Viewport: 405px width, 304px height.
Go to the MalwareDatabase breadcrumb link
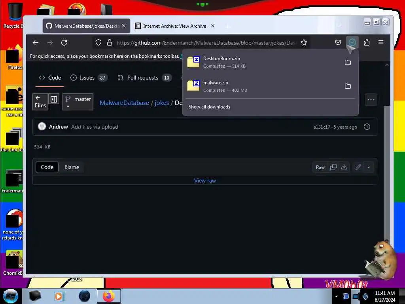point(124,103)
